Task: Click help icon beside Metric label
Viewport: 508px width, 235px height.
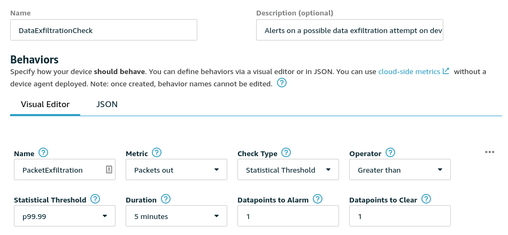Action: 157,153
